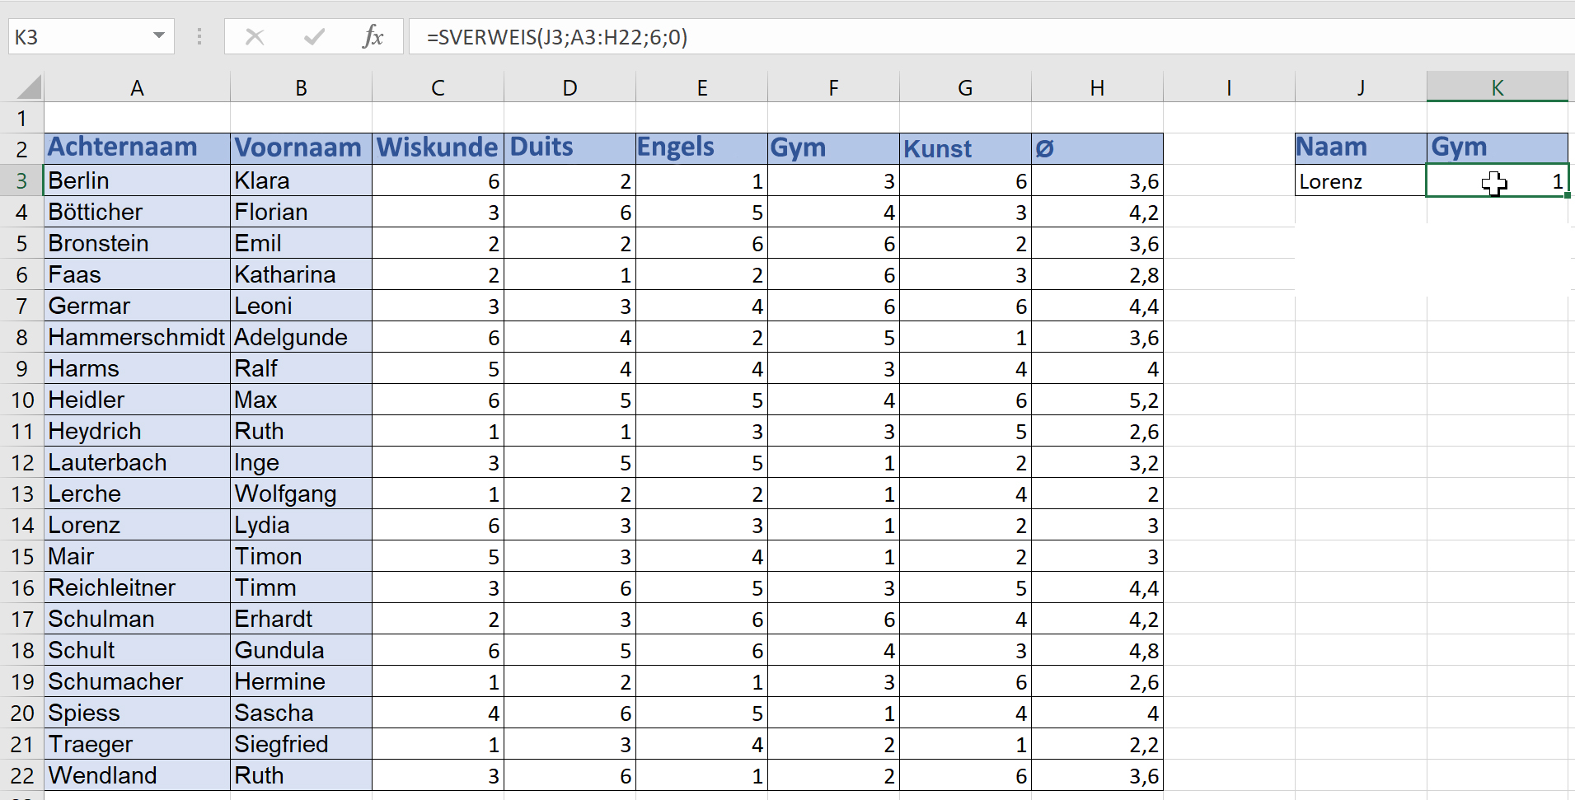Image resolution: width=1575 pixels, height=800 pixels.
Task: Click the Wendland surname cell
Action: [137, 775]
